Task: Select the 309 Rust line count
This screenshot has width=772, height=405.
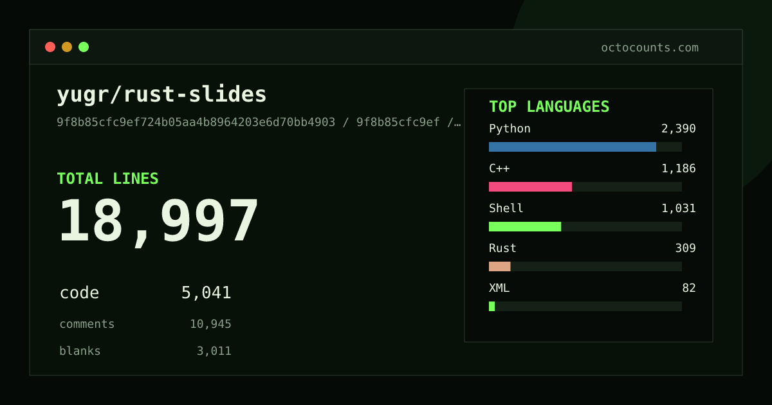Action: [x=685, y=248]
